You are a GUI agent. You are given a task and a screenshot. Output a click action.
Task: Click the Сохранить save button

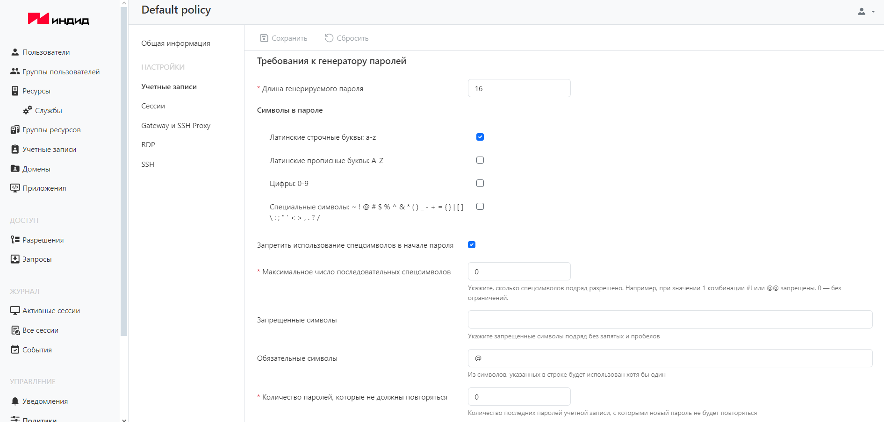pyautogui.click(x=284, y=38)
